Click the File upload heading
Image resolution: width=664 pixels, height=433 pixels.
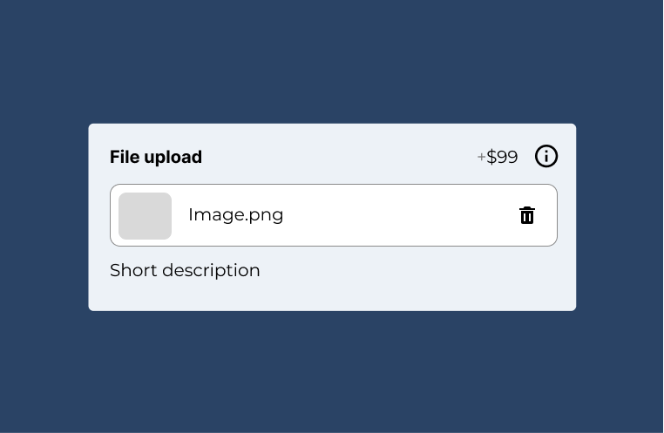[156, 157]
